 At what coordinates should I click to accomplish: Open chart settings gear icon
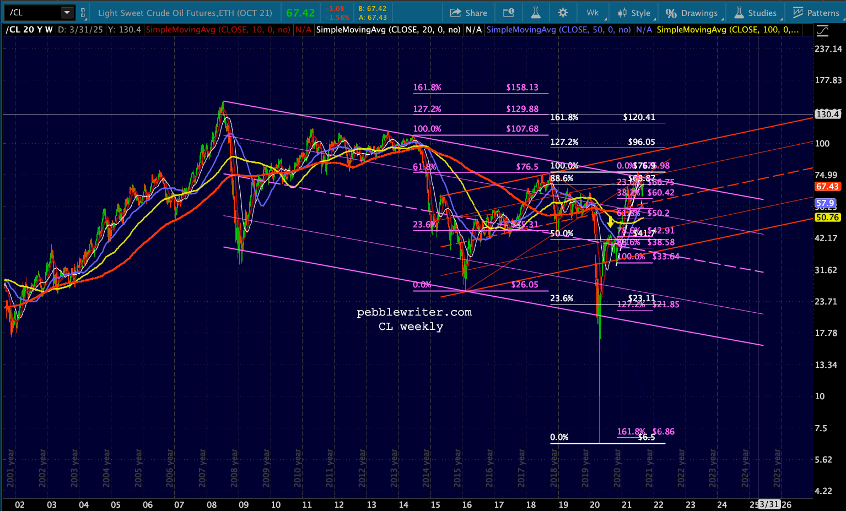point(563,13)
